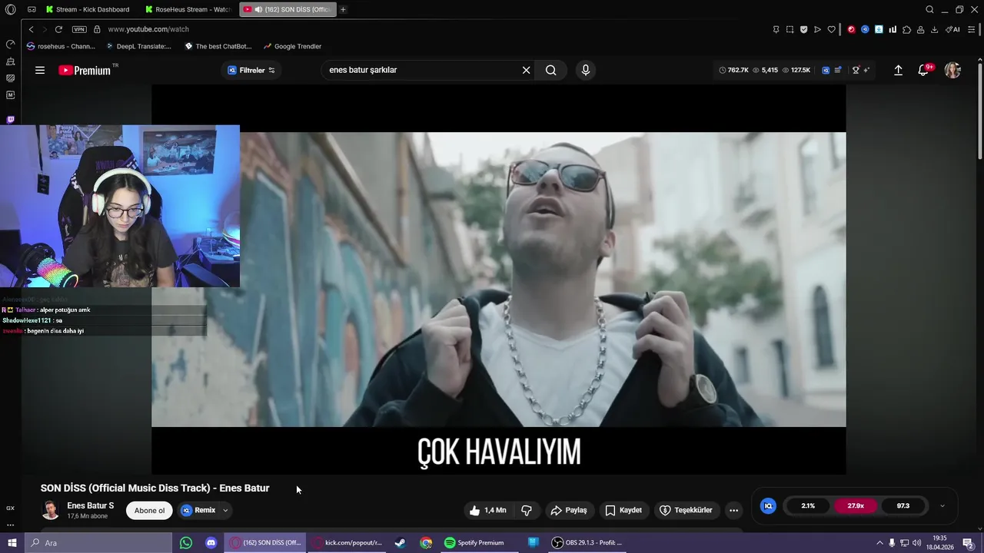
Task: Dislike the video with thumbs down
Action: pos(527,510)
